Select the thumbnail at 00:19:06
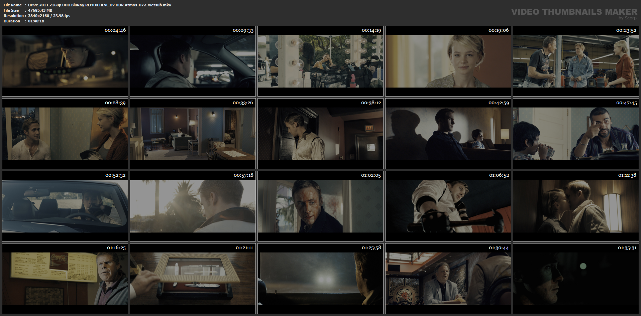This screenshot has height=316, width=641. [x=448, y=61]
